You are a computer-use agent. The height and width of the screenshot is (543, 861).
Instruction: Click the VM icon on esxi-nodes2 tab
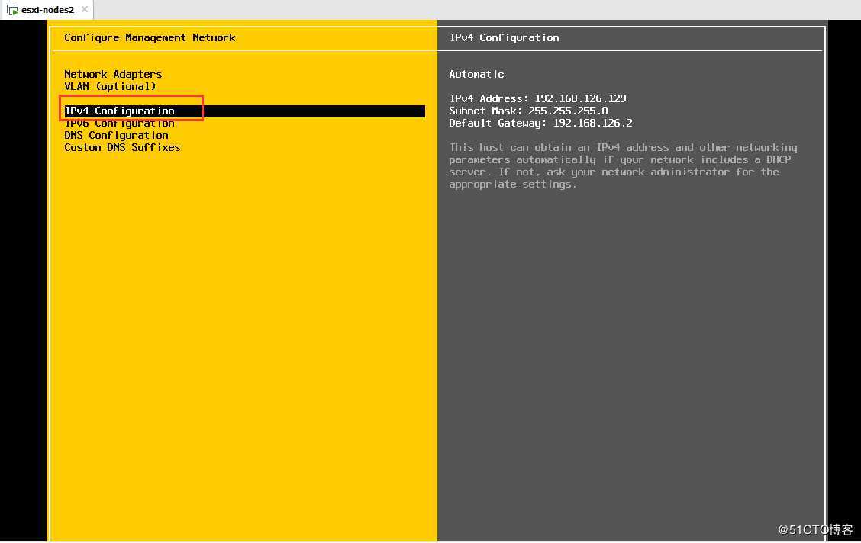pyautogui.click(x=12, y=10)
